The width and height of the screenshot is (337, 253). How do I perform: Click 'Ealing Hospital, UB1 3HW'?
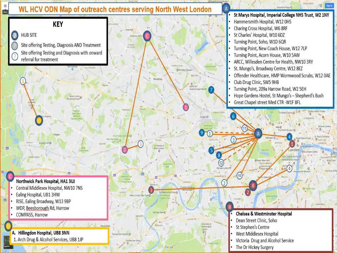tap(38, 195)
